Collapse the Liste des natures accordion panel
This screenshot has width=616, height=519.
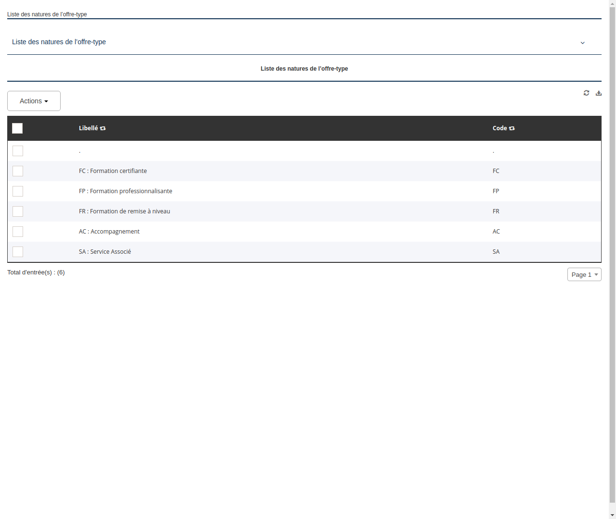(x=582, y=43)
